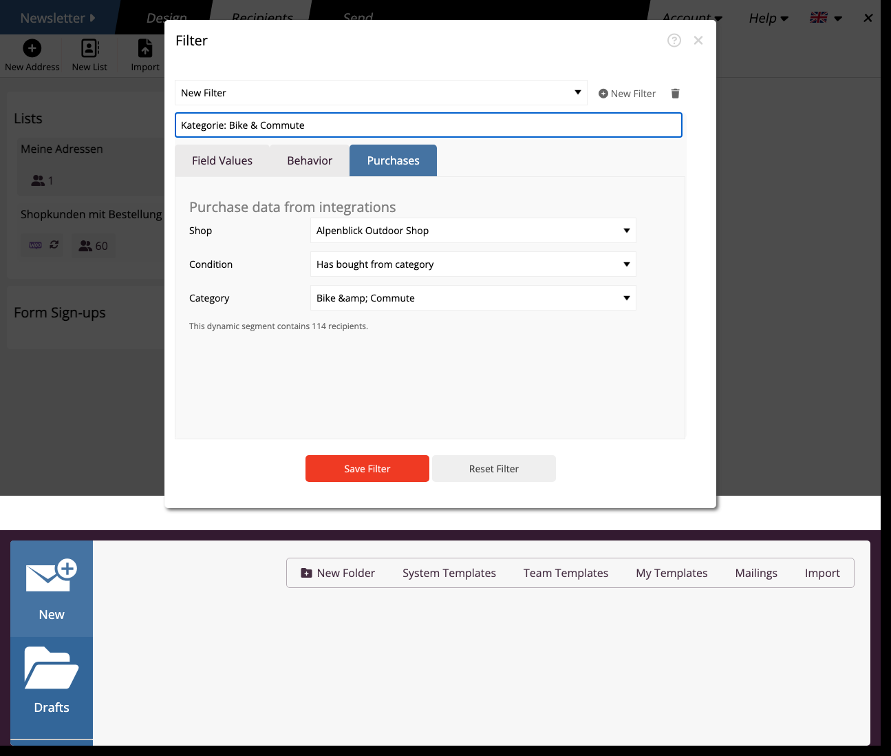Image resolution: width=891 pixels, height=756 pixels.
Task: Switch to the Behavior tab
Action: pyautogui.click(x=310, y=160)
